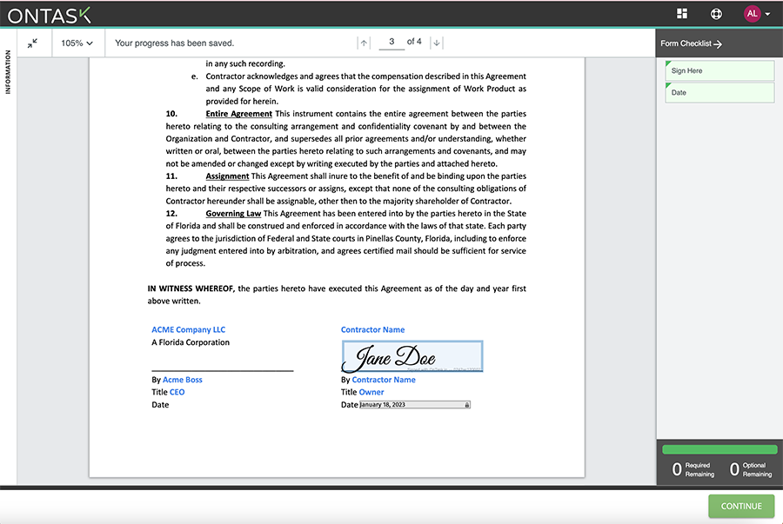Select the completed Date checklist item
This screenshot has width=783, height=524.
[719, 92]
